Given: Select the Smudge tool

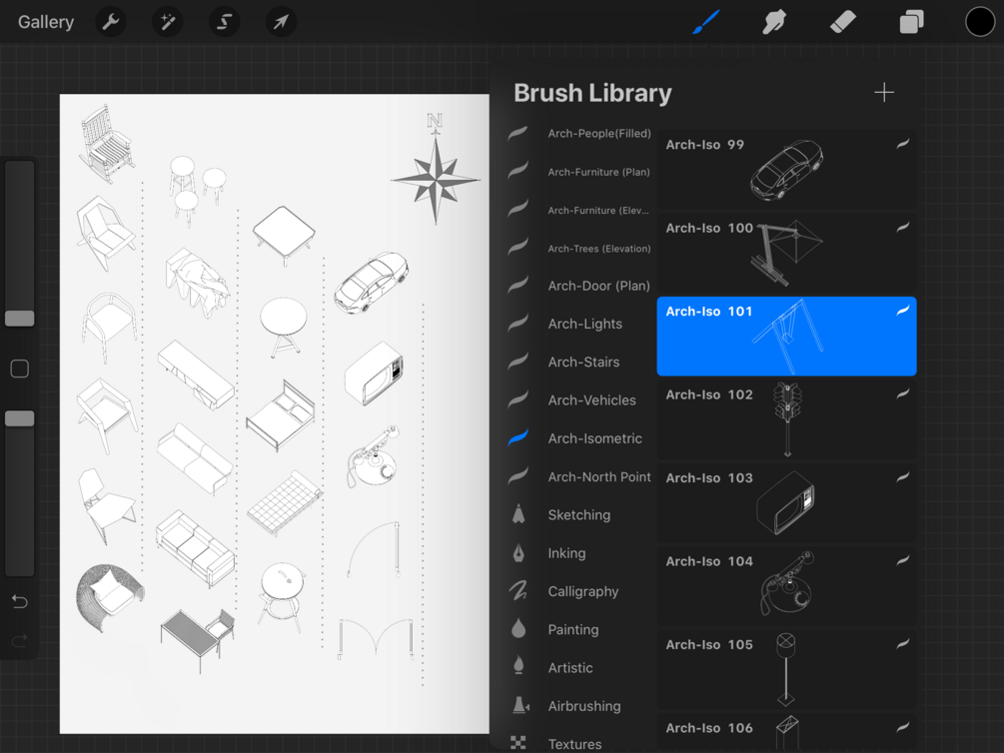Looking at the screenshot, I should (x=774, y=22).
